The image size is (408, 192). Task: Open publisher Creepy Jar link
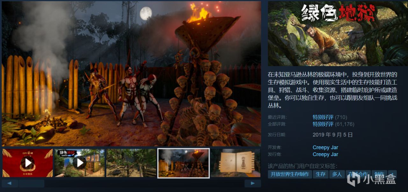point(325,154)
